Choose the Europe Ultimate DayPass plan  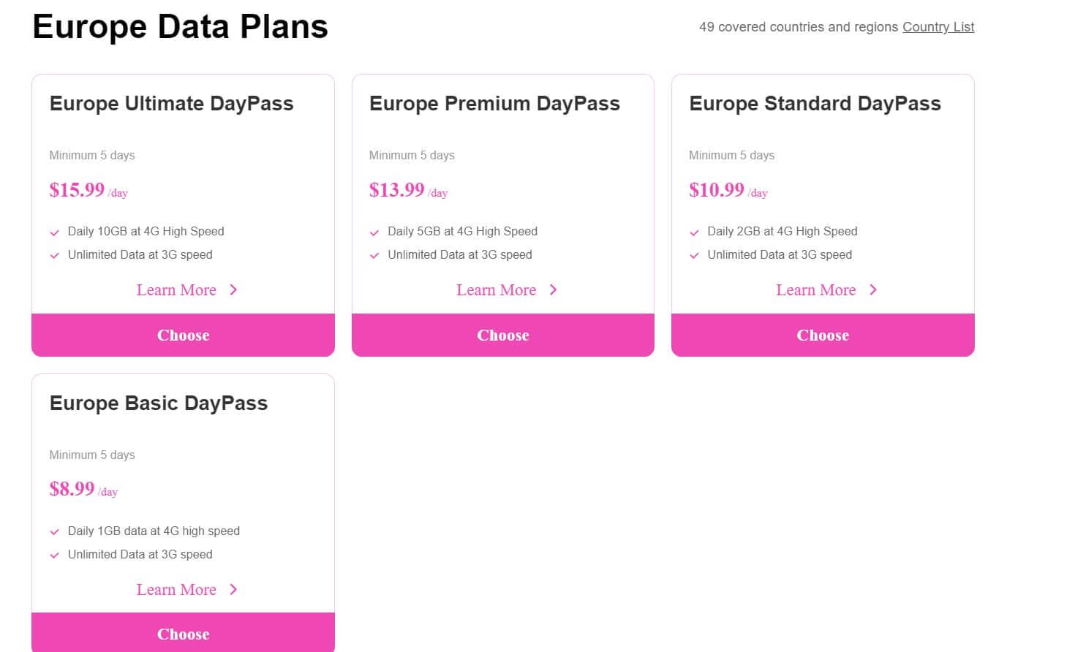click(x=183, y=335)
